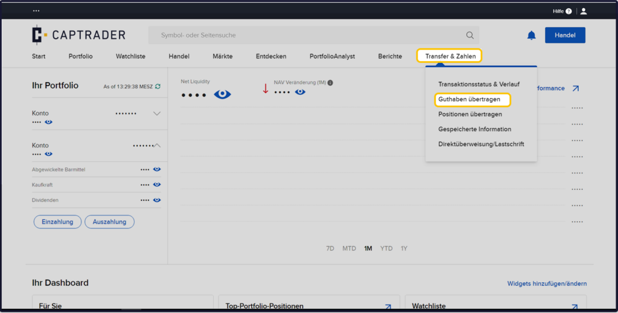Click Top-Portfolio-Positionen widget title
The height and width of the screenshot is (313, 618).
pos(264,306)
